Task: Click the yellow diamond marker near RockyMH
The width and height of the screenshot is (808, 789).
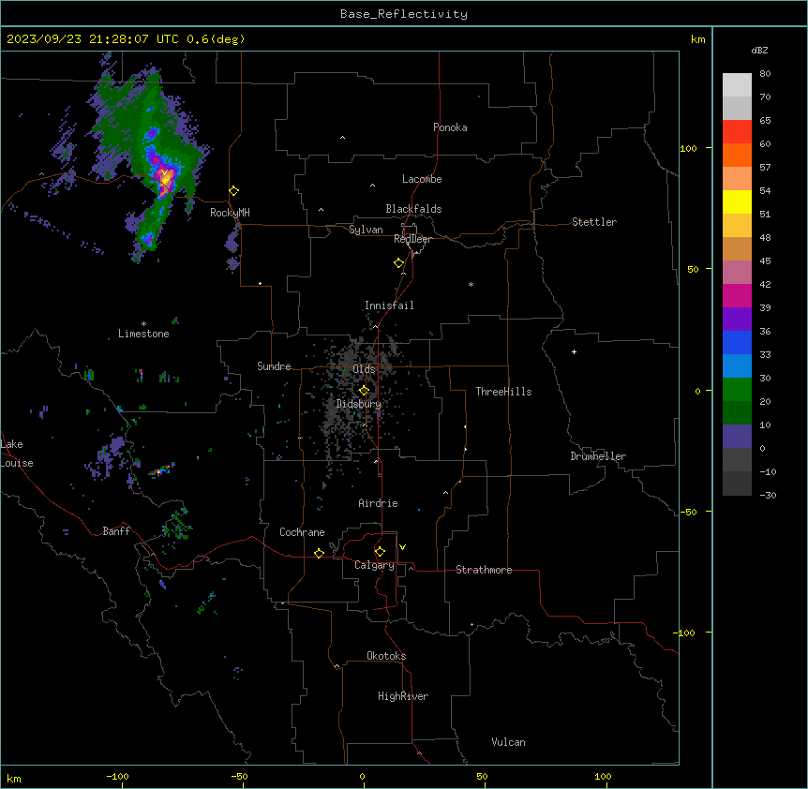Action: tap(233, 191)
